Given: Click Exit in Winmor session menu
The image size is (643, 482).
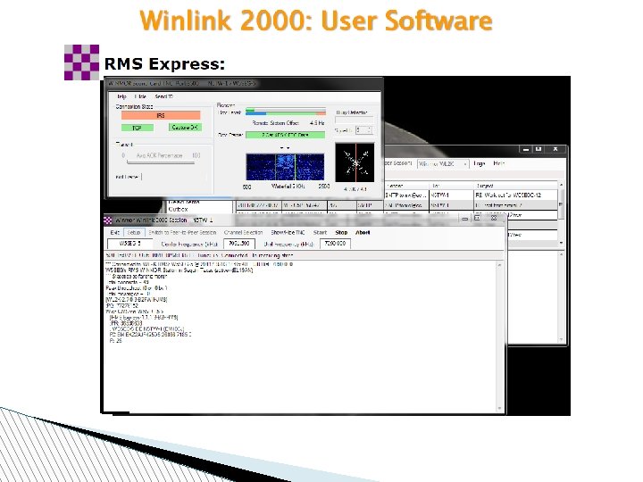Looking at the screenshot, I should [115, 232].
